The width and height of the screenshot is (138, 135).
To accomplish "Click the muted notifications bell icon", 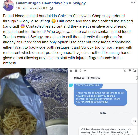I will (125, 71).
